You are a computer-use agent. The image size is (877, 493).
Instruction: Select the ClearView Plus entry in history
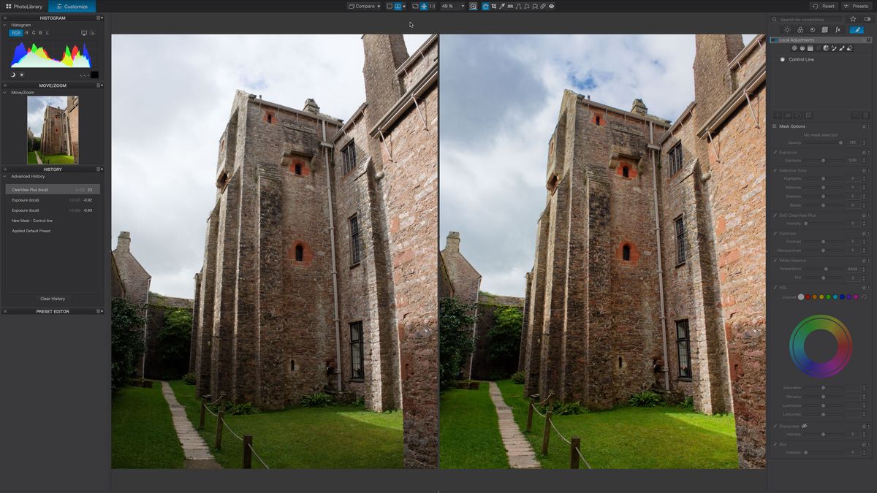(x=51, y=189)
